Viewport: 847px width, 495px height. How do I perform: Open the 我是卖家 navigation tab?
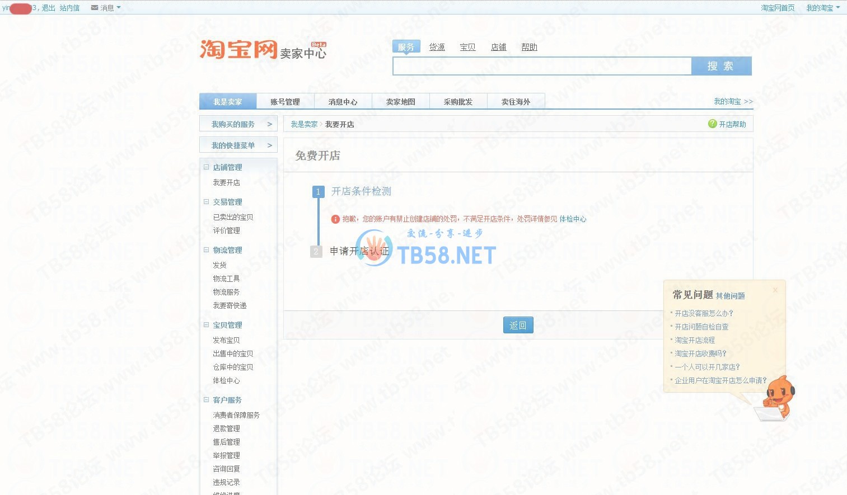(228, 101)
